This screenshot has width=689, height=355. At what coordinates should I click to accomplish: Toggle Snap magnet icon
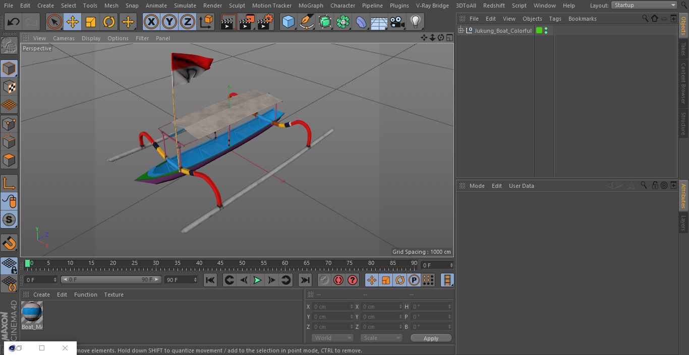click(x=9, y=243)
